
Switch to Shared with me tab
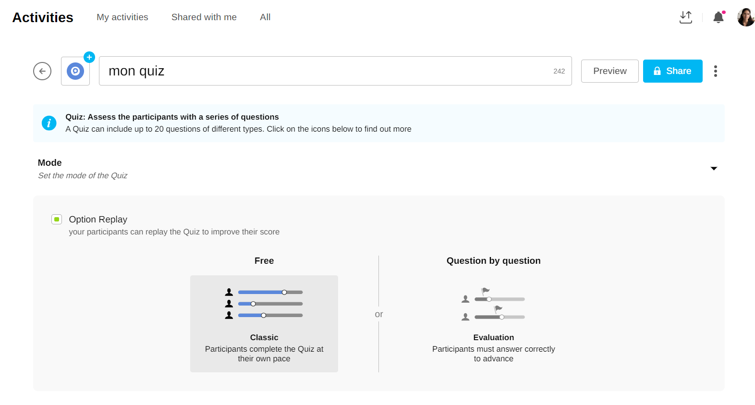pyautogui.click(x=204, y=17)
